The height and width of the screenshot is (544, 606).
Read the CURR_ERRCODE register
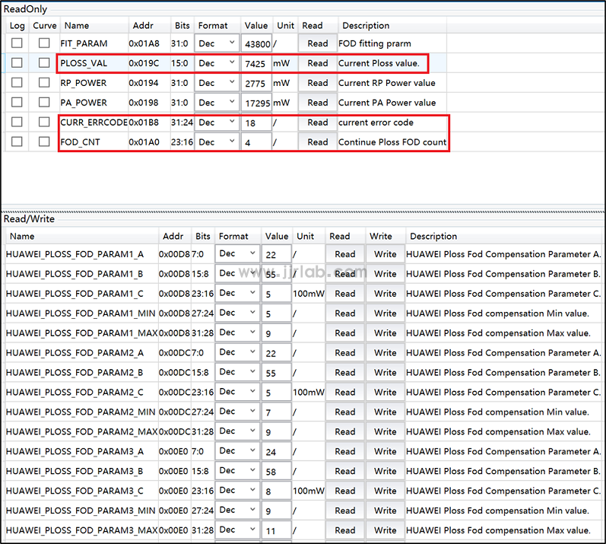click(318, 122)
